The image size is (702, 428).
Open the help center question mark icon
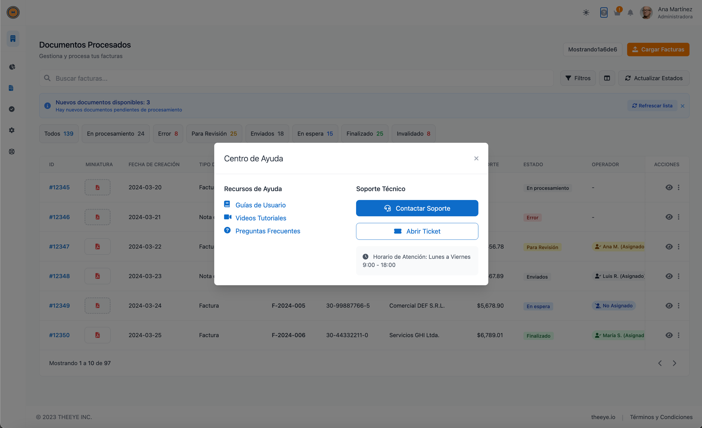603,13
